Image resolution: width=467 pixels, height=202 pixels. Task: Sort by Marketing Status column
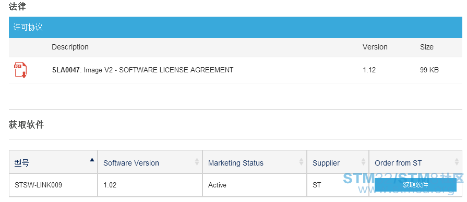[x=255, y=162]
